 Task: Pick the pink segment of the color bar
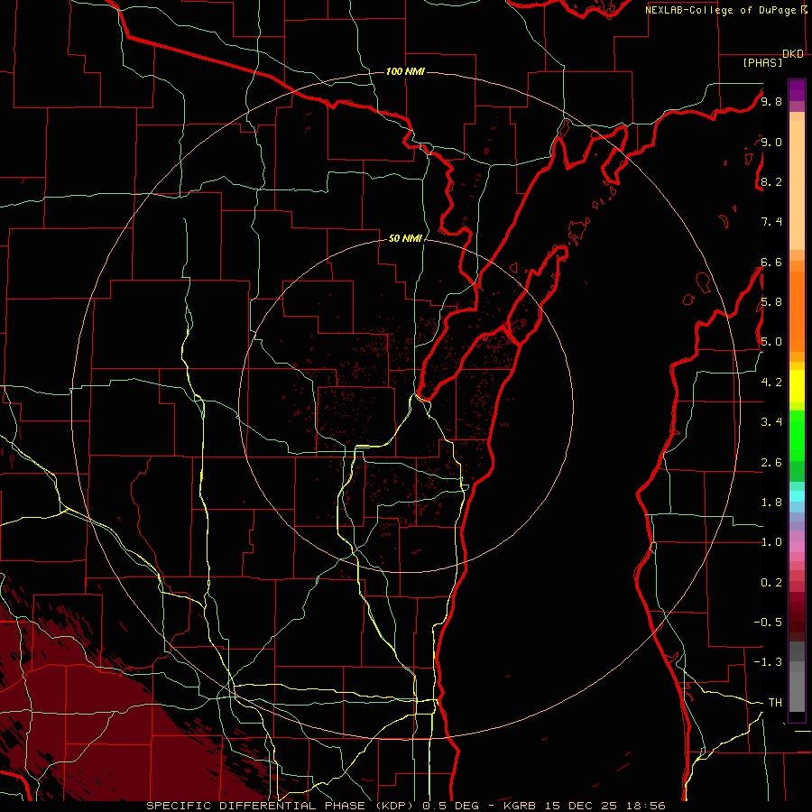797,547
